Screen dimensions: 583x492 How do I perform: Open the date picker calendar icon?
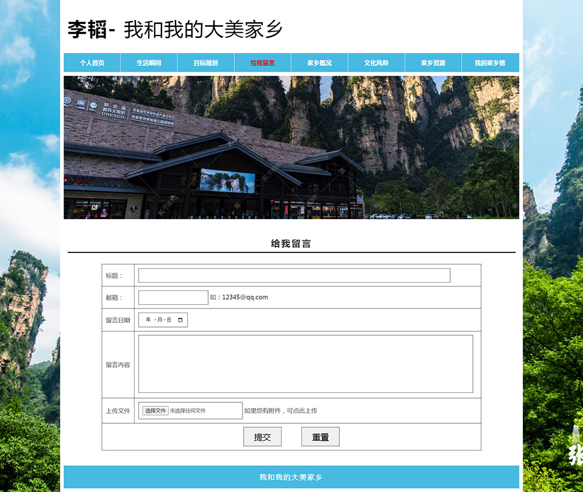click(180, 320)
